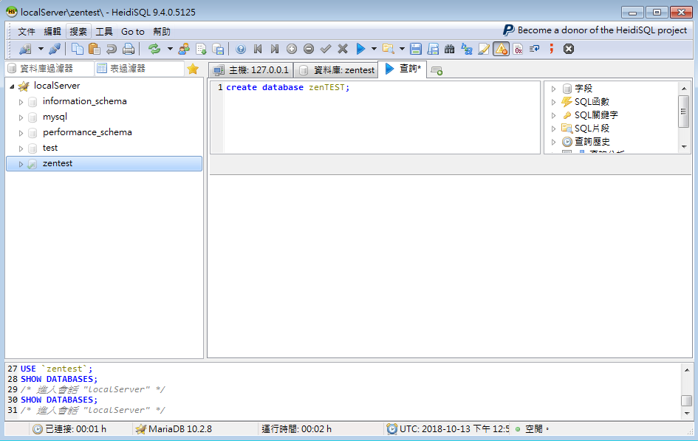Click the blue Help question icon
The width and height of the screenshot is (698, 441).
coord(241,49)
